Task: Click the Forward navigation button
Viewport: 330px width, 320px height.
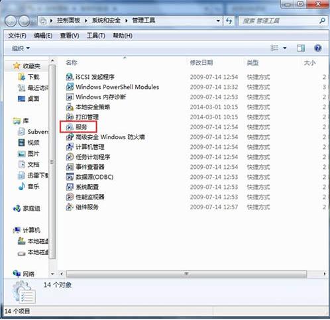Action: click(24, 21)
